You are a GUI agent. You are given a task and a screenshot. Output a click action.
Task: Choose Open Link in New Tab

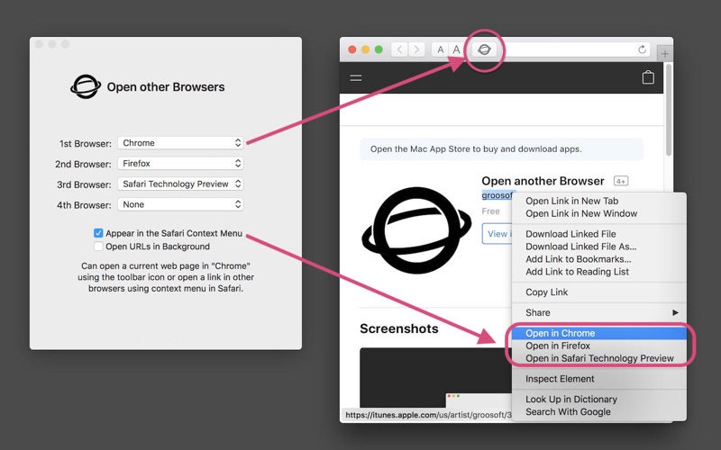tap(599, 201)
